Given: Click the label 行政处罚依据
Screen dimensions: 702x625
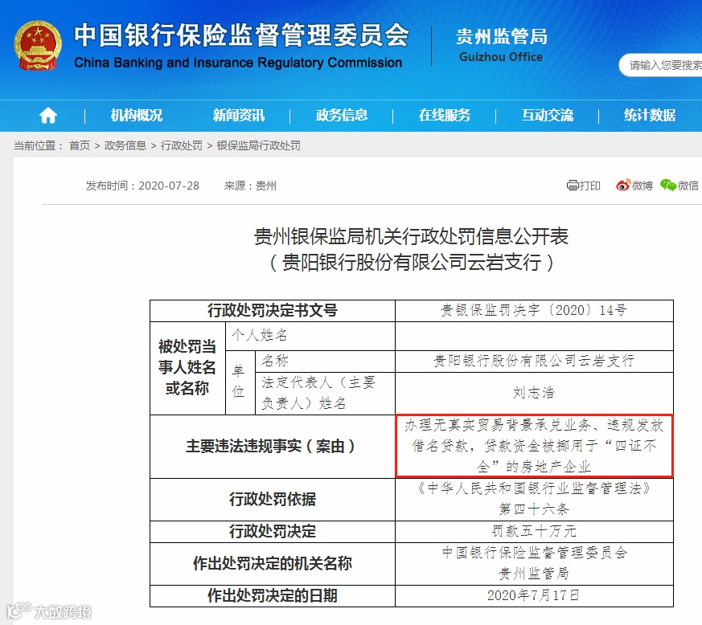Looking at the screenshot, I should (x=273, y=499).
